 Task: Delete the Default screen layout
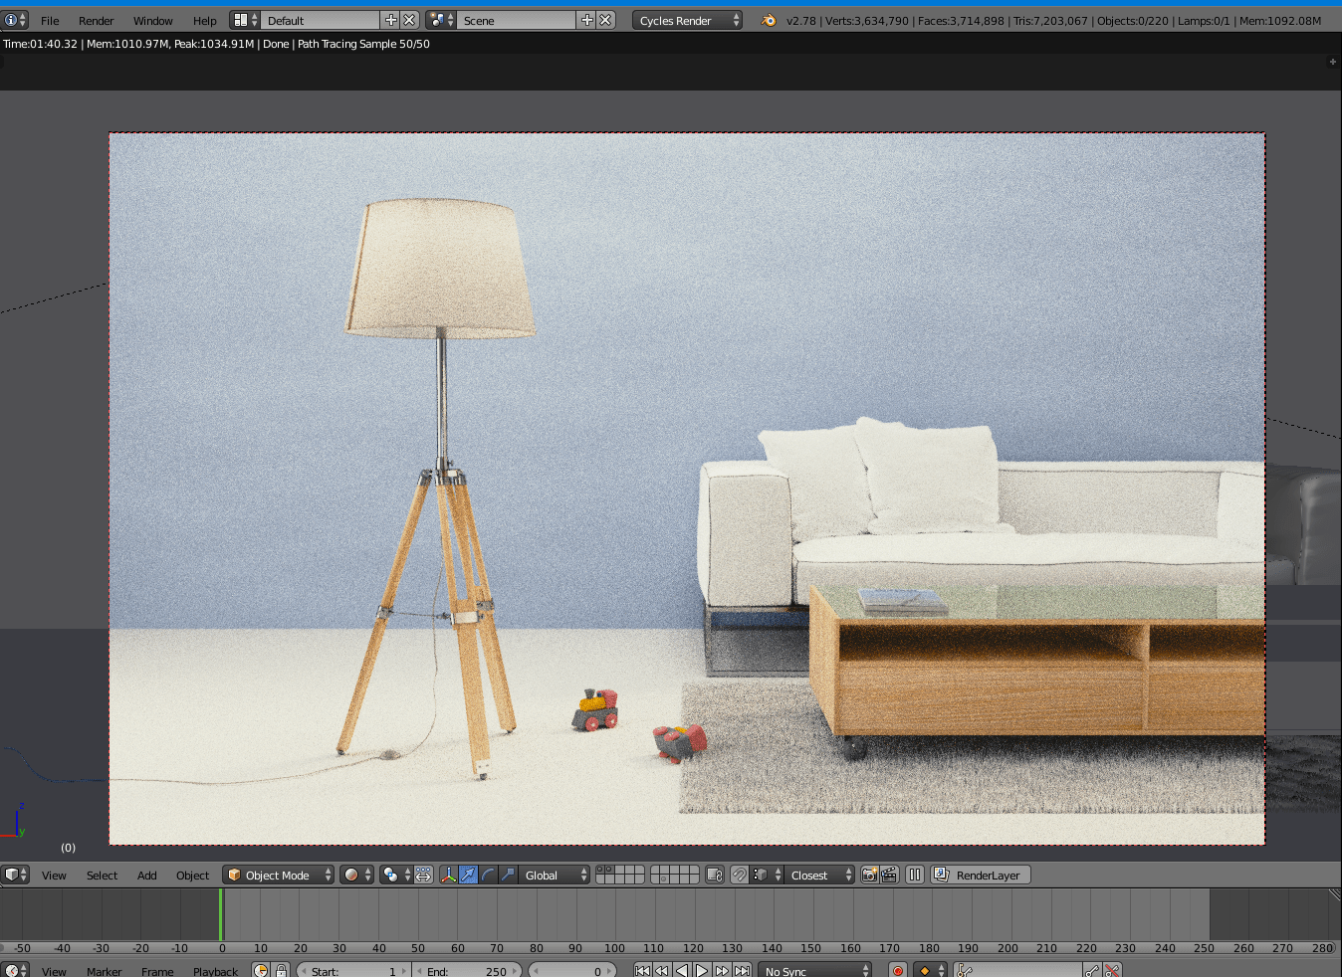click(x=409, y=20)
